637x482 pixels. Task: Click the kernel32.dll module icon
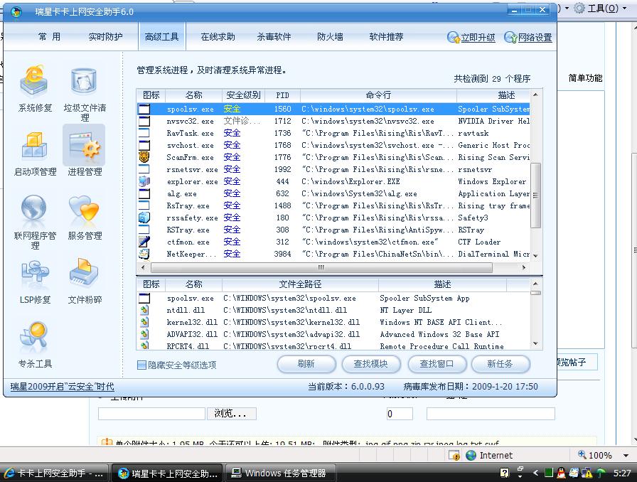click(144, 322)
